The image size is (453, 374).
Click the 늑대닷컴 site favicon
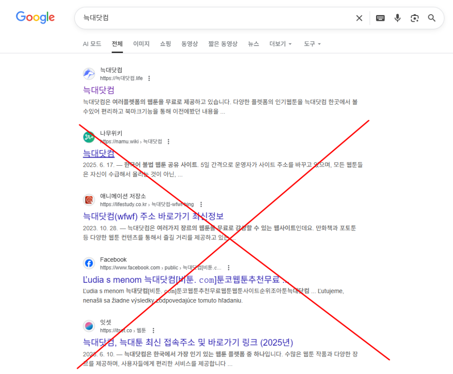coord(89,74)
